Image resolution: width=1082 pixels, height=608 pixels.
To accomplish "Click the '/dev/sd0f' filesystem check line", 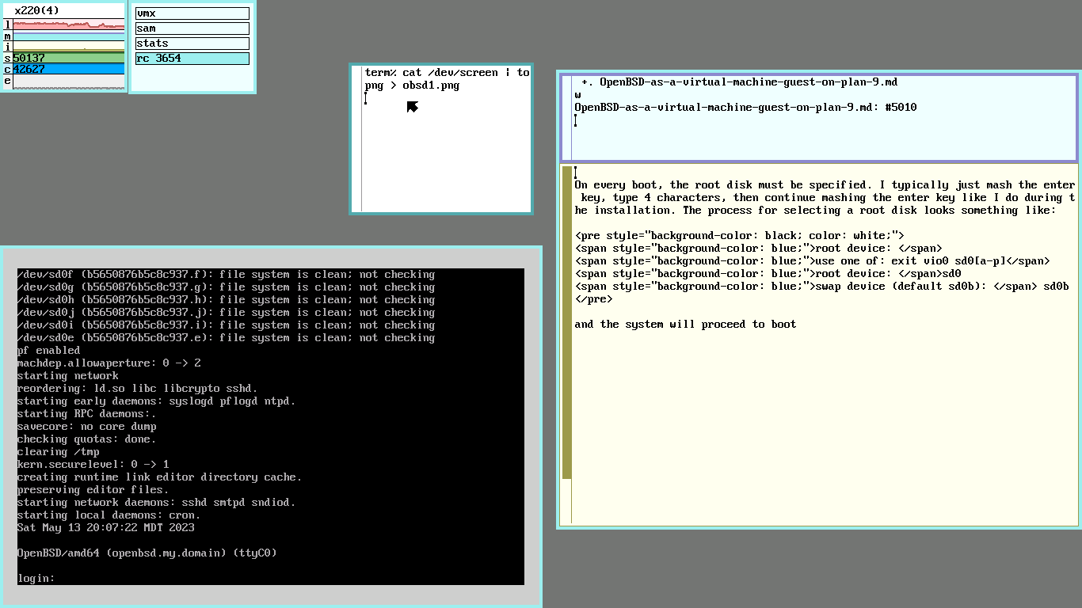I will tap(227, 275).
